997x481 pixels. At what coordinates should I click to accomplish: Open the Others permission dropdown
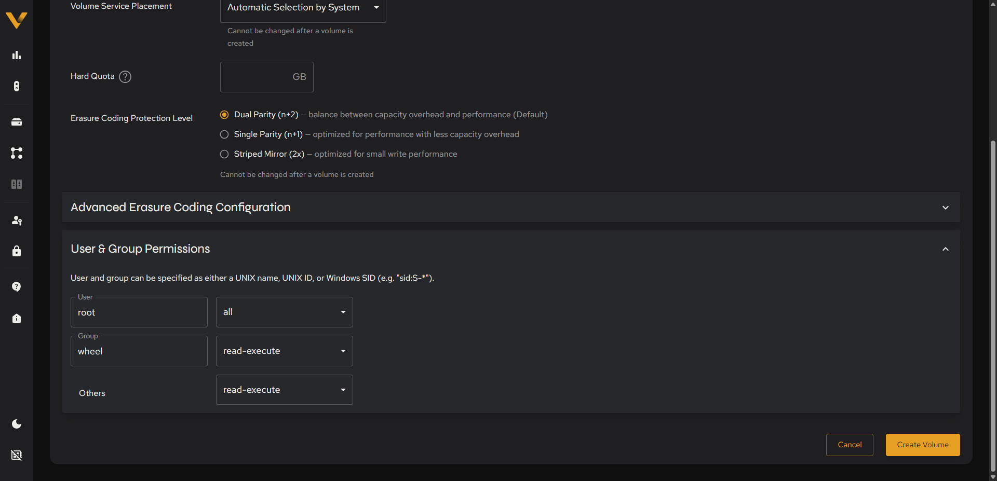click(285, 390)
